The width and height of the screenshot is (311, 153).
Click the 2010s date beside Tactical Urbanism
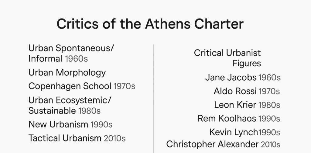[114, 138]
